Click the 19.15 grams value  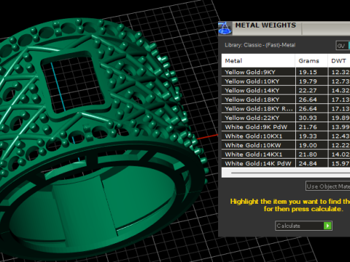click(x=308, y=72)
